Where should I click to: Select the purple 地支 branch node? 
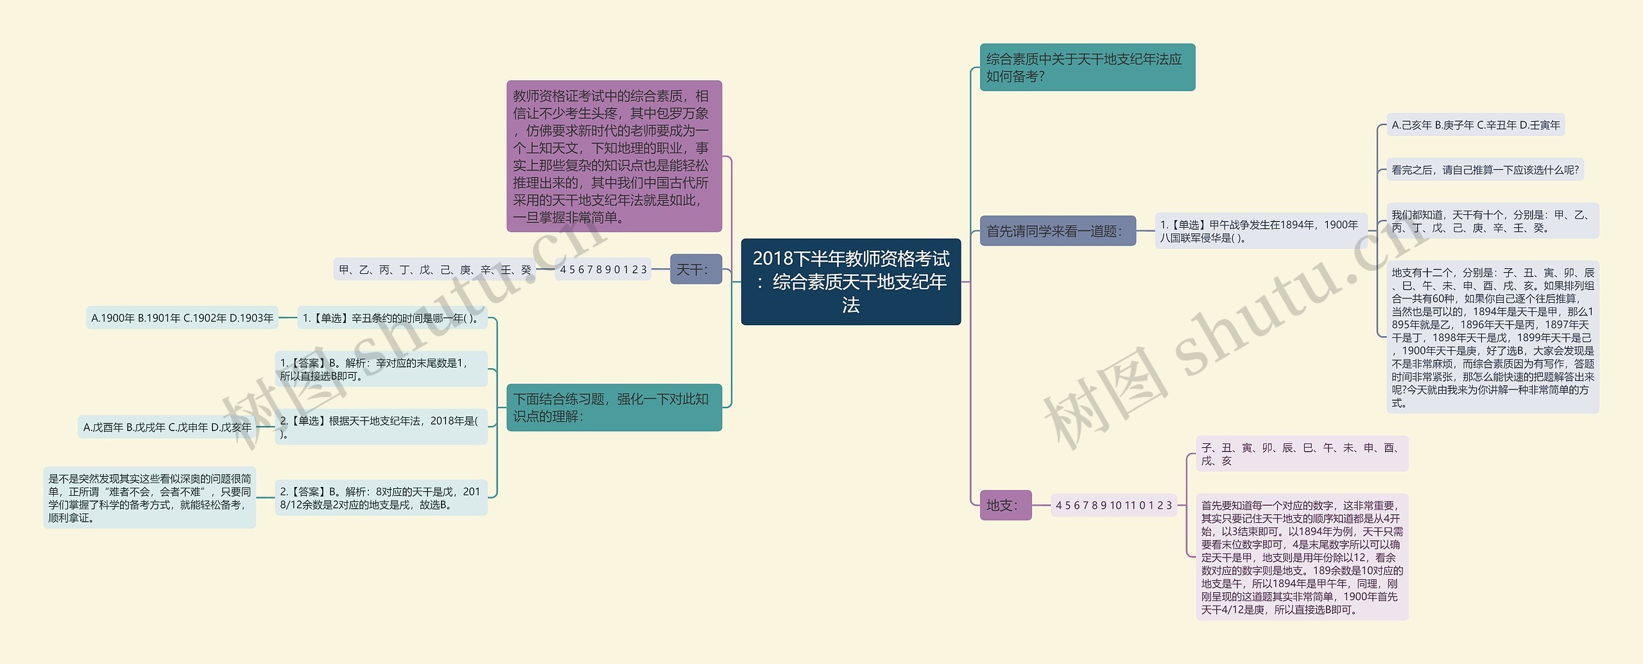point(1005,505)
